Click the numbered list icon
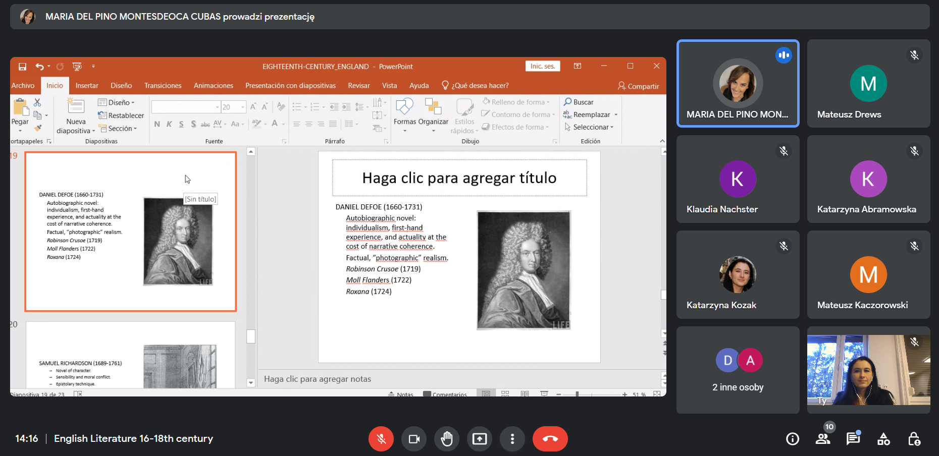This screenshot has width=939, height=456. tap(315, 107)
